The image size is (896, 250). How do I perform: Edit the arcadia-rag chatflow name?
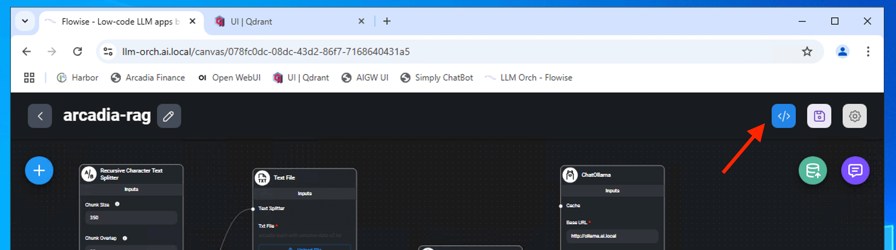(169, 116)
